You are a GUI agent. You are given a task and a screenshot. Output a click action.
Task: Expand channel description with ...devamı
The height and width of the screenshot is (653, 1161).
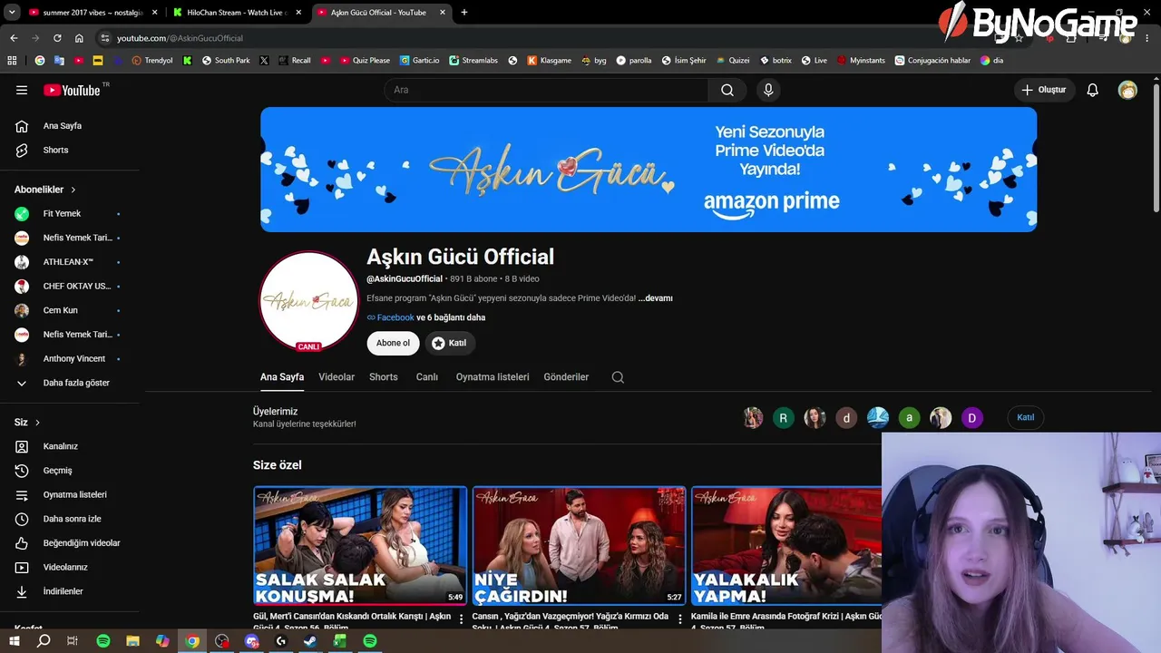655,298
